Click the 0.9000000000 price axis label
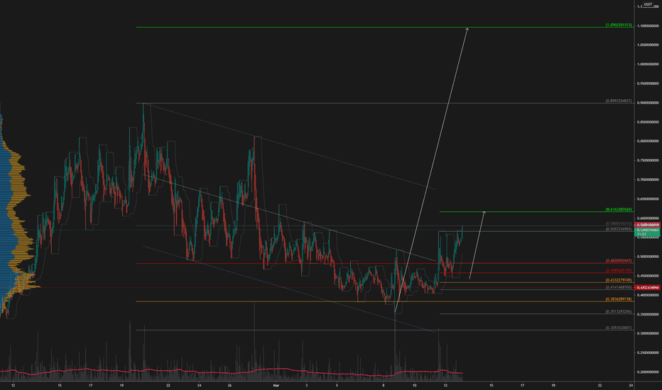Image resolution: width=662 pixels, height=390 pixels. 648,102
